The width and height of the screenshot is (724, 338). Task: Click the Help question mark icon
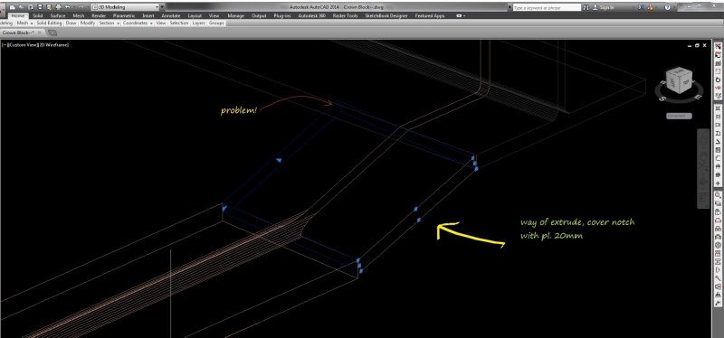[x=668, y=7]
